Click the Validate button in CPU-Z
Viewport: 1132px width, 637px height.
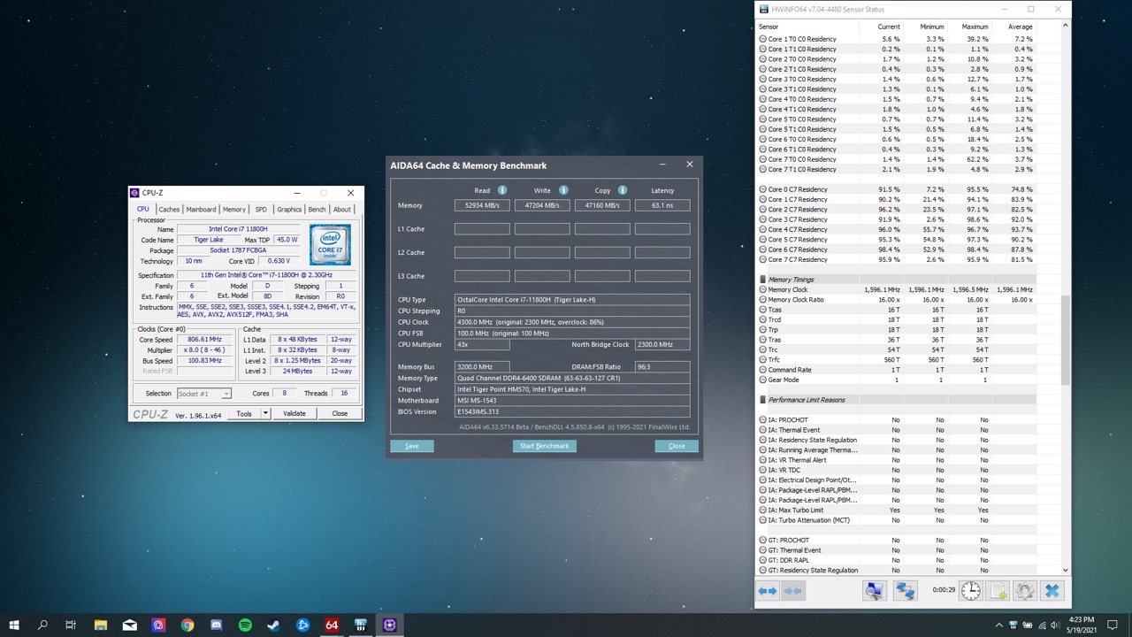click(x=294, y=413)
